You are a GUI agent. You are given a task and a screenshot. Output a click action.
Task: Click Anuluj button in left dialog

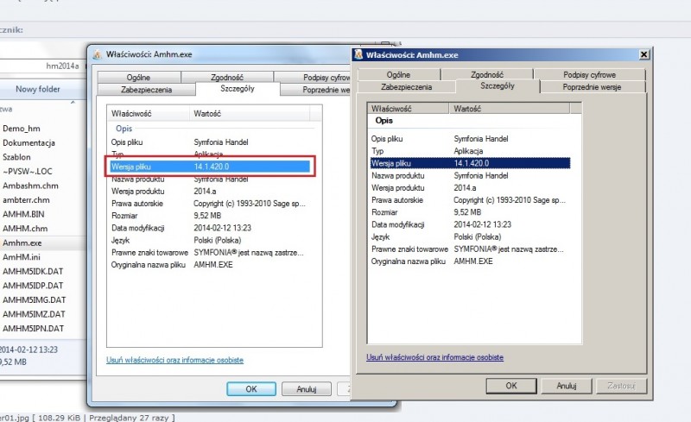[307, 389]
